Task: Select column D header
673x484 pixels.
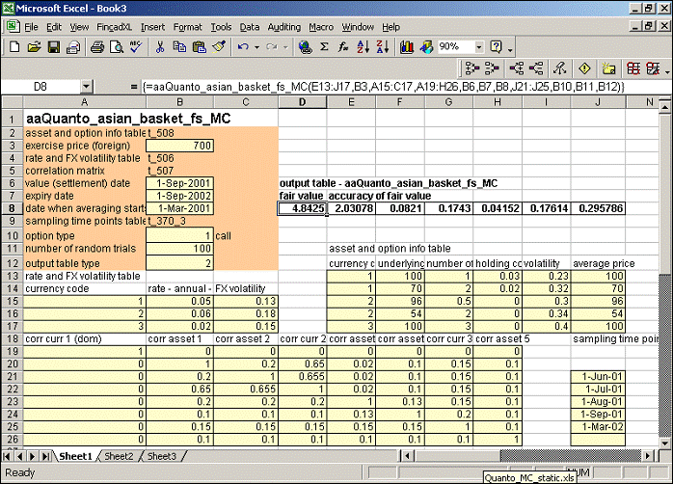Action: pos(302,102)
